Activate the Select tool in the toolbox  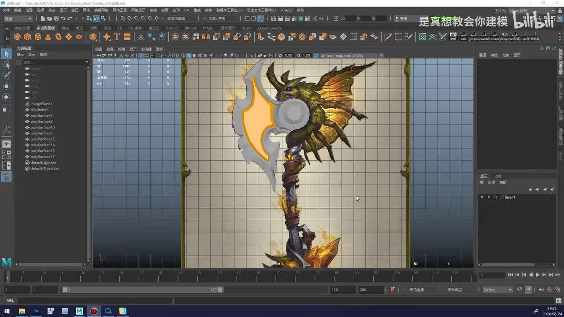[7, 54]
